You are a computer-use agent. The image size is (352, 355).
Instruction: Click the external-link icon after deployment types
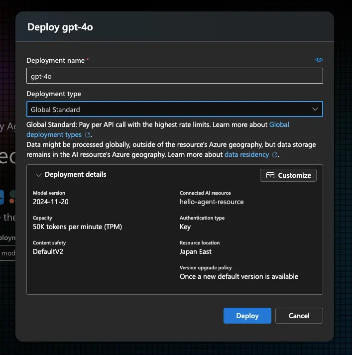87,135
